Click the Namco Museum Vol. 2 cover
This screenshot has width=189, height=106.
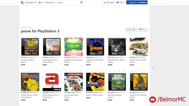click(x=52, y=82)
